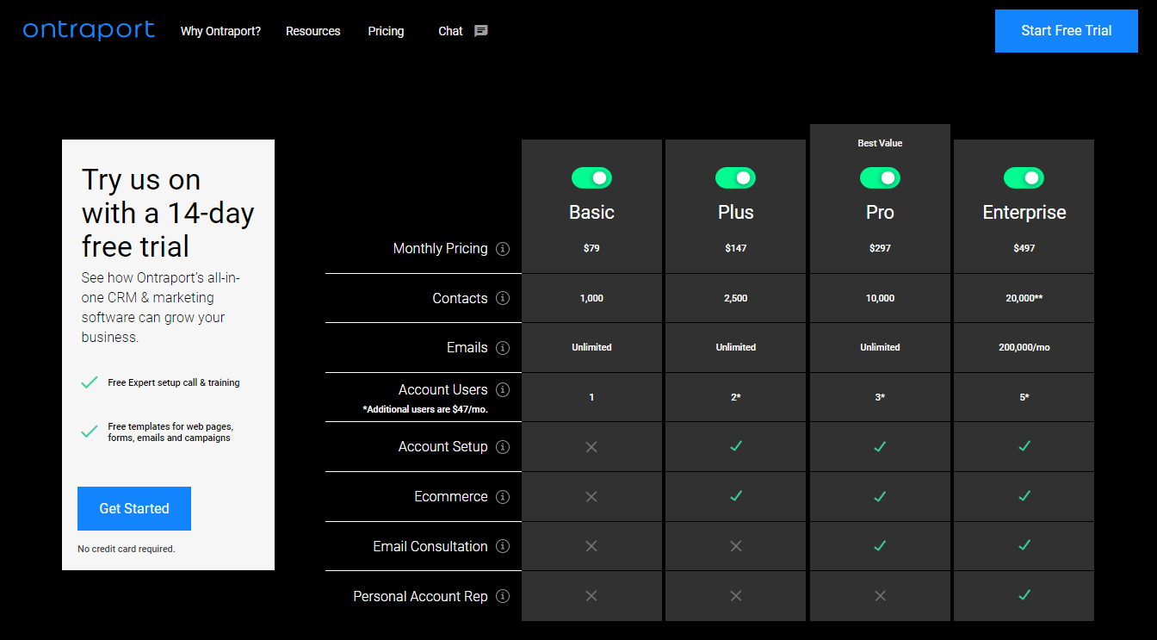Click the 14-day free trial headline
The height and width of the screenshot is (640, 1157).
tap(168, 213)
